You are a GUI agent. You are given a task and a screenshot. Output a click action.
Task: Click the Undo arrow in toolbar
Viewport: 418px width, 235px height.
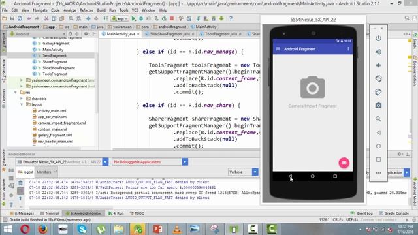tap(29, 19)
